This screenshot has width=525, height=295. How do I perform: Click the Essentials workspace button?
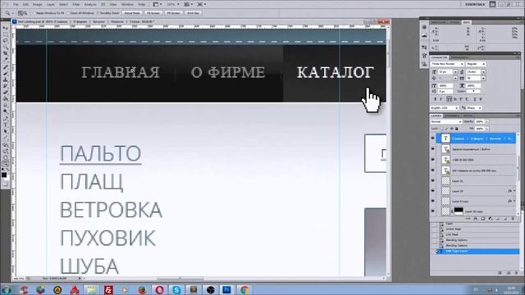[475, 4]
